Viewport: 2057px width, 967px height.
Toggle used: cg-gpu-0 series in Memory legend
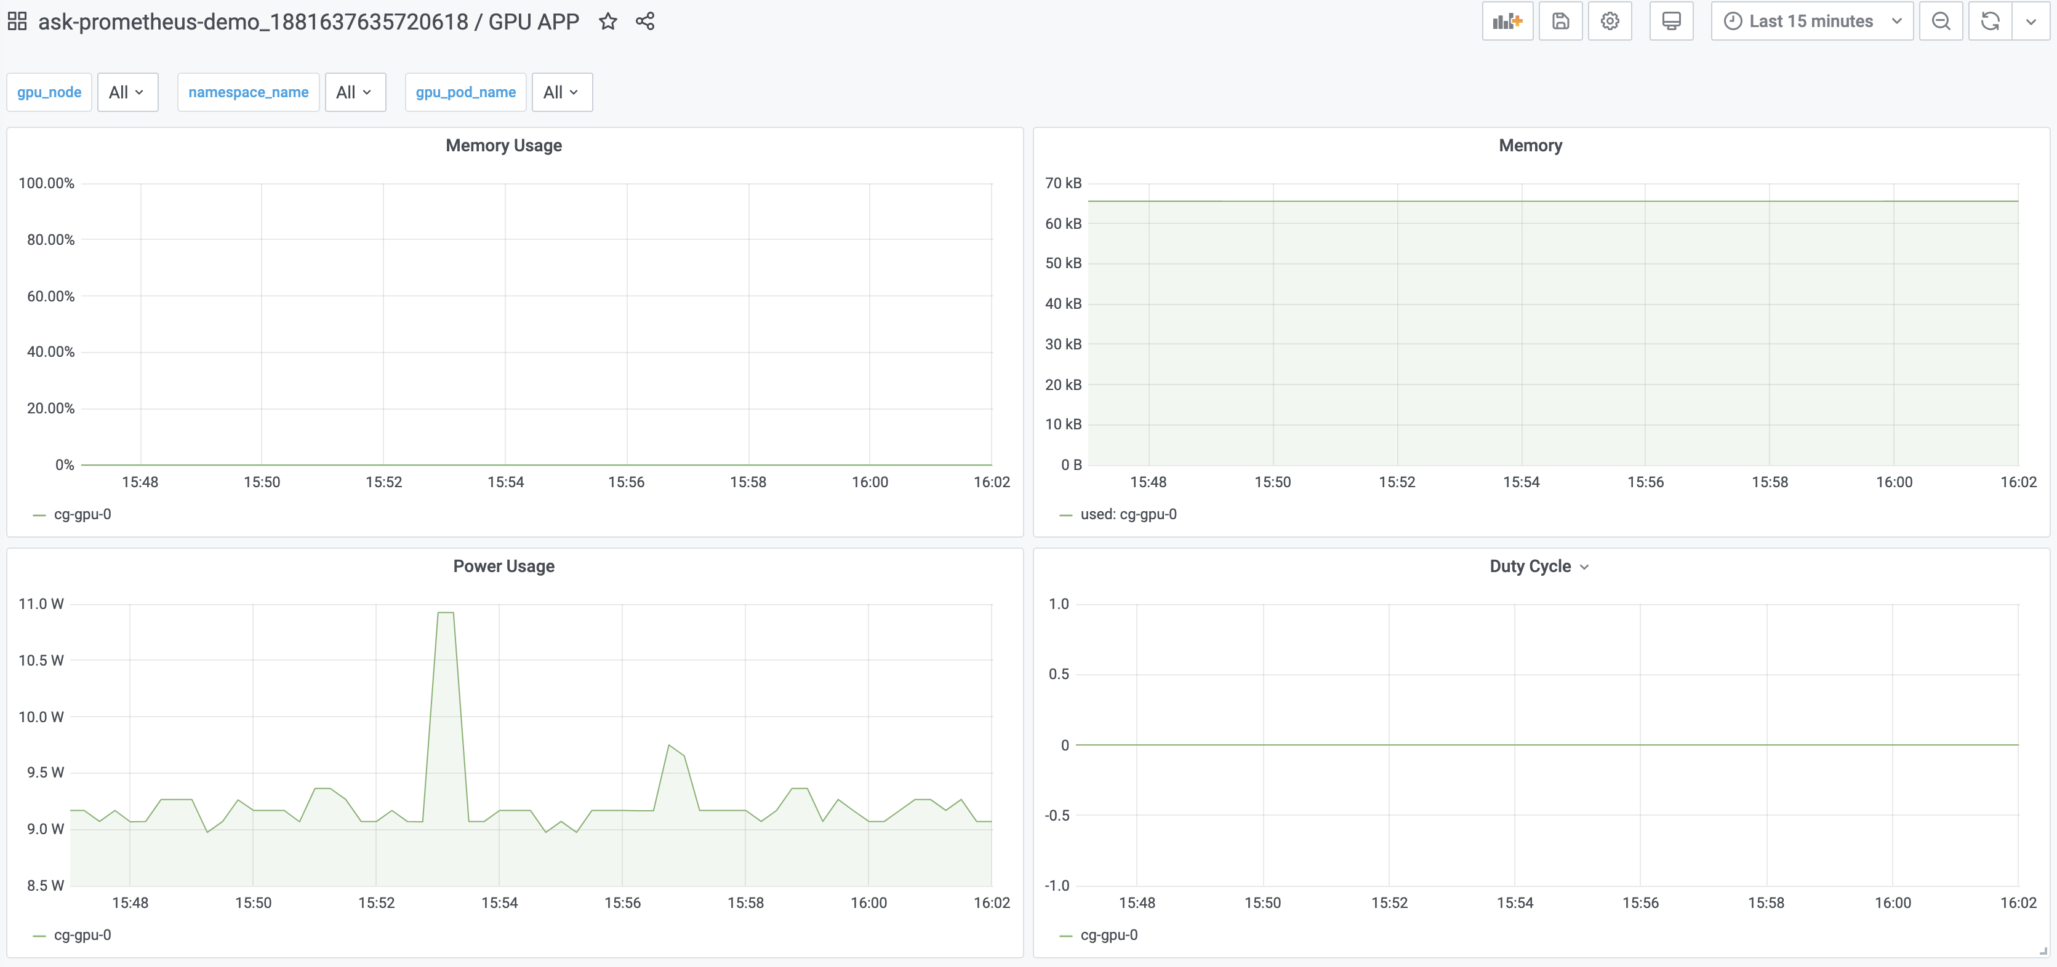(1128, 515)
